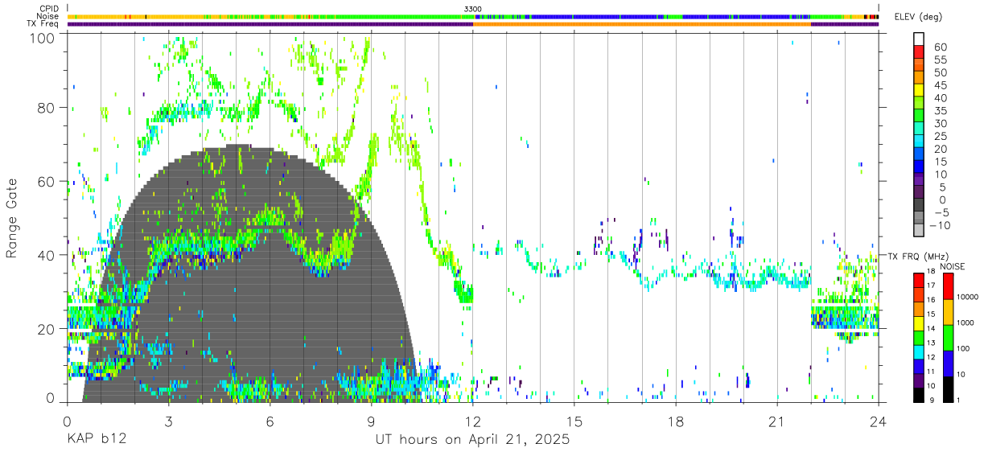Click the x-axis tick label 18
Viewport: 988px width, 456px height.
pos(675,421)
